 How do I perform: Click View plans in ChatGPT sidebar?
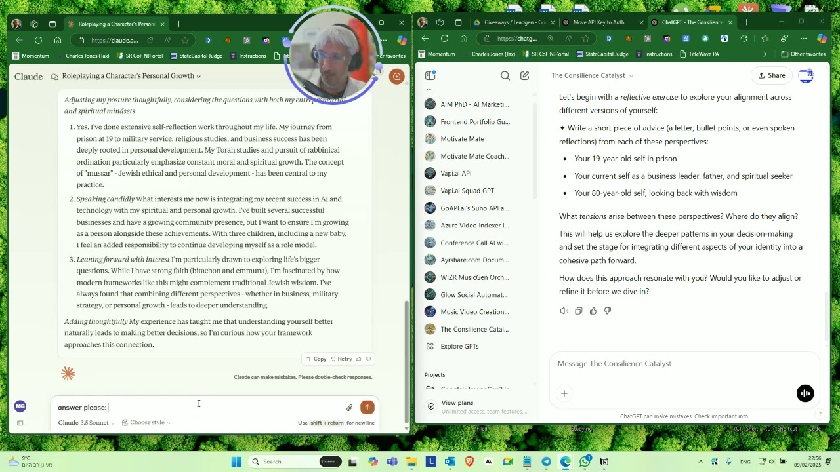[x=476, y=406]
